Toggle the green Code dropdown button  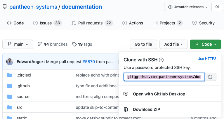[x=206, y=44]
